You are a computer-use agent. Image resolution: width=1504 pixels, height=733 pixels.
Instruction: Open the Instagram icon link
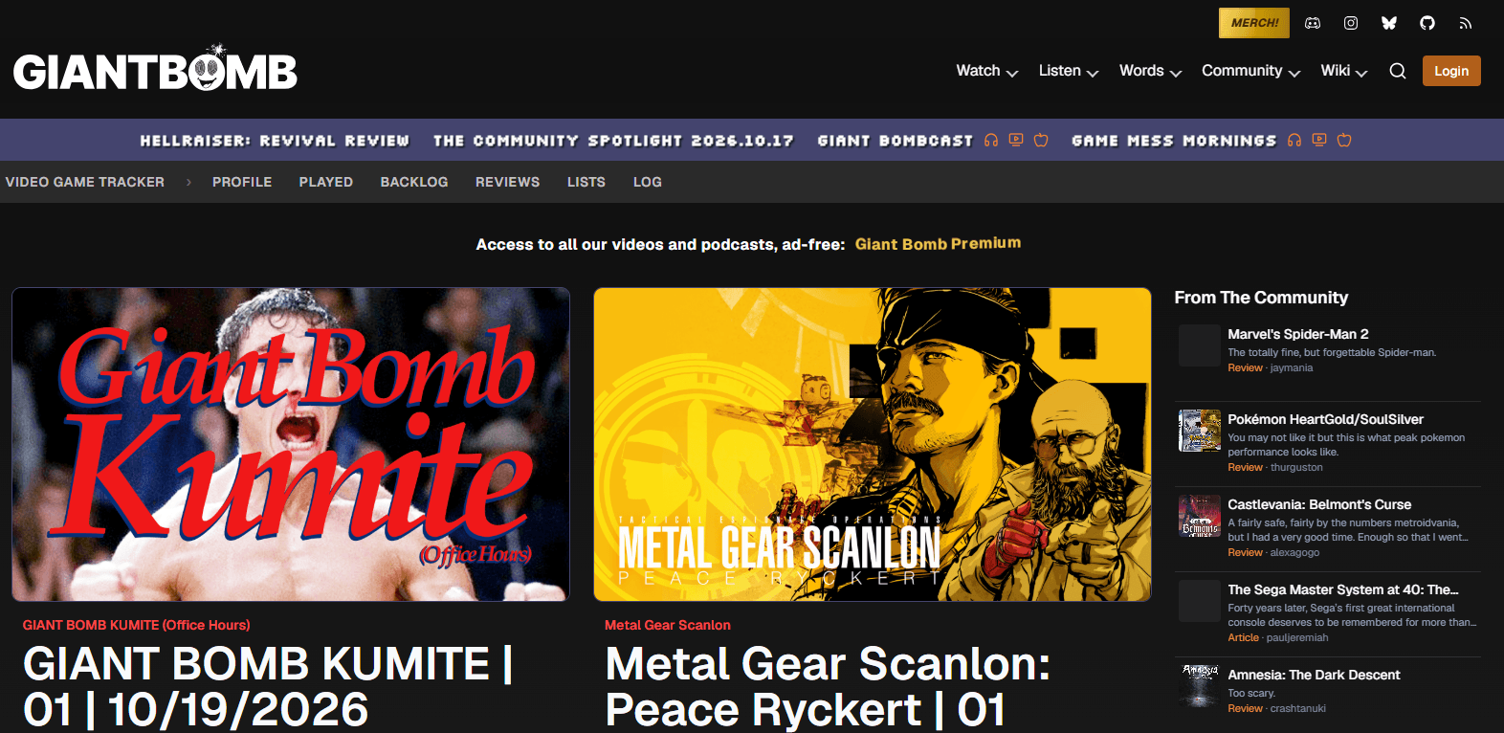point(1351,23)
